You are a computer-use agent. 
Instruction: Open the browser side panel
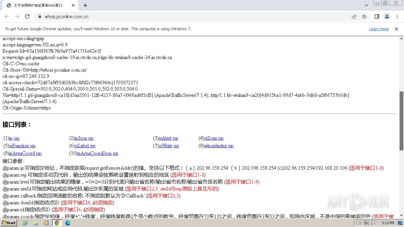coord(377,17)
